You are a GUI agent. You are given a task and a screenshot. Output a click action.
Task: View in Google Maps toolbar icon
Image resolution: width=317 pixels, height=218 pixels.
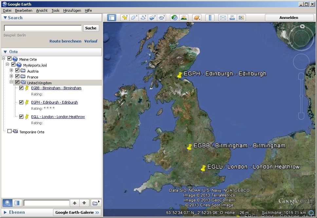pos(241,18)
